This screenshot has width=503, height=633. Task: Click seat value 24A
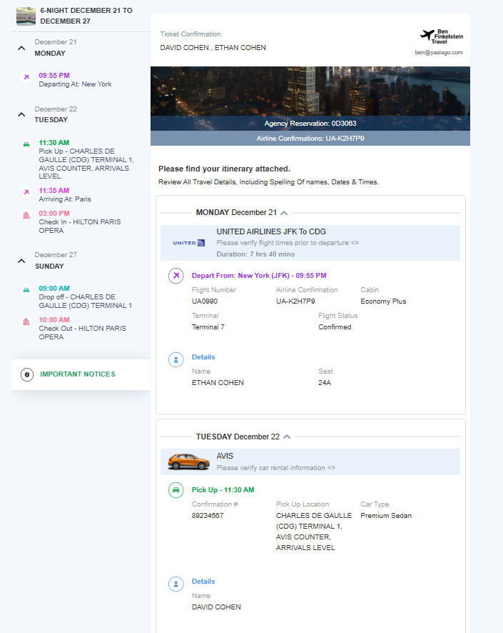point(325,383)
